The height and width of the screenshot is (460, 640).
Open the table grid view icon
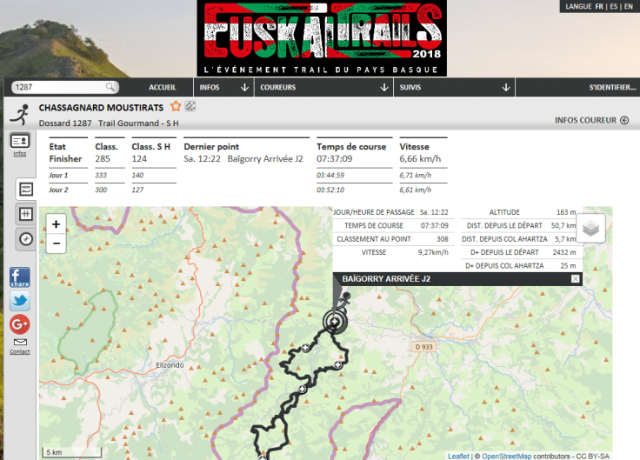(x=26, y=214)
